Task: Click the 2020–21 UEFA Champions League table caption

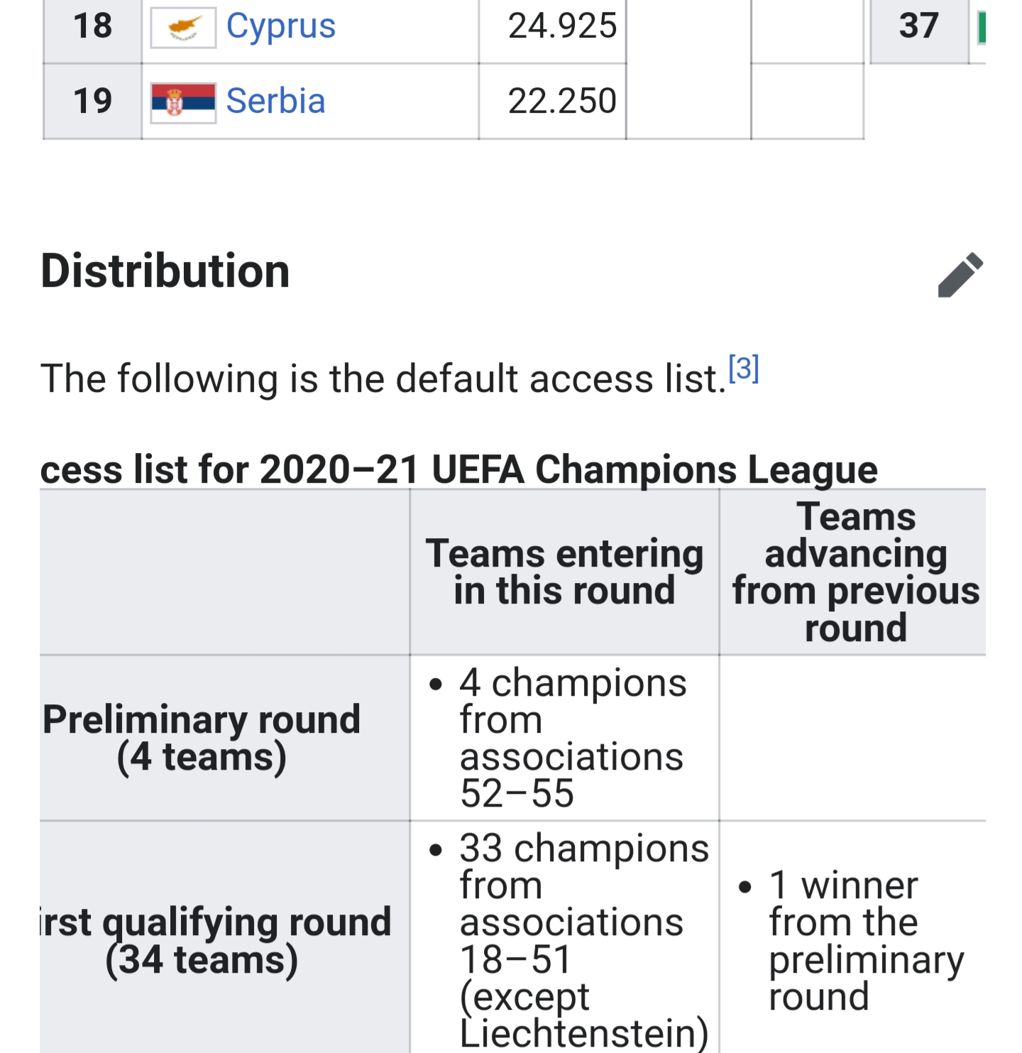Action: click(459, 470)
